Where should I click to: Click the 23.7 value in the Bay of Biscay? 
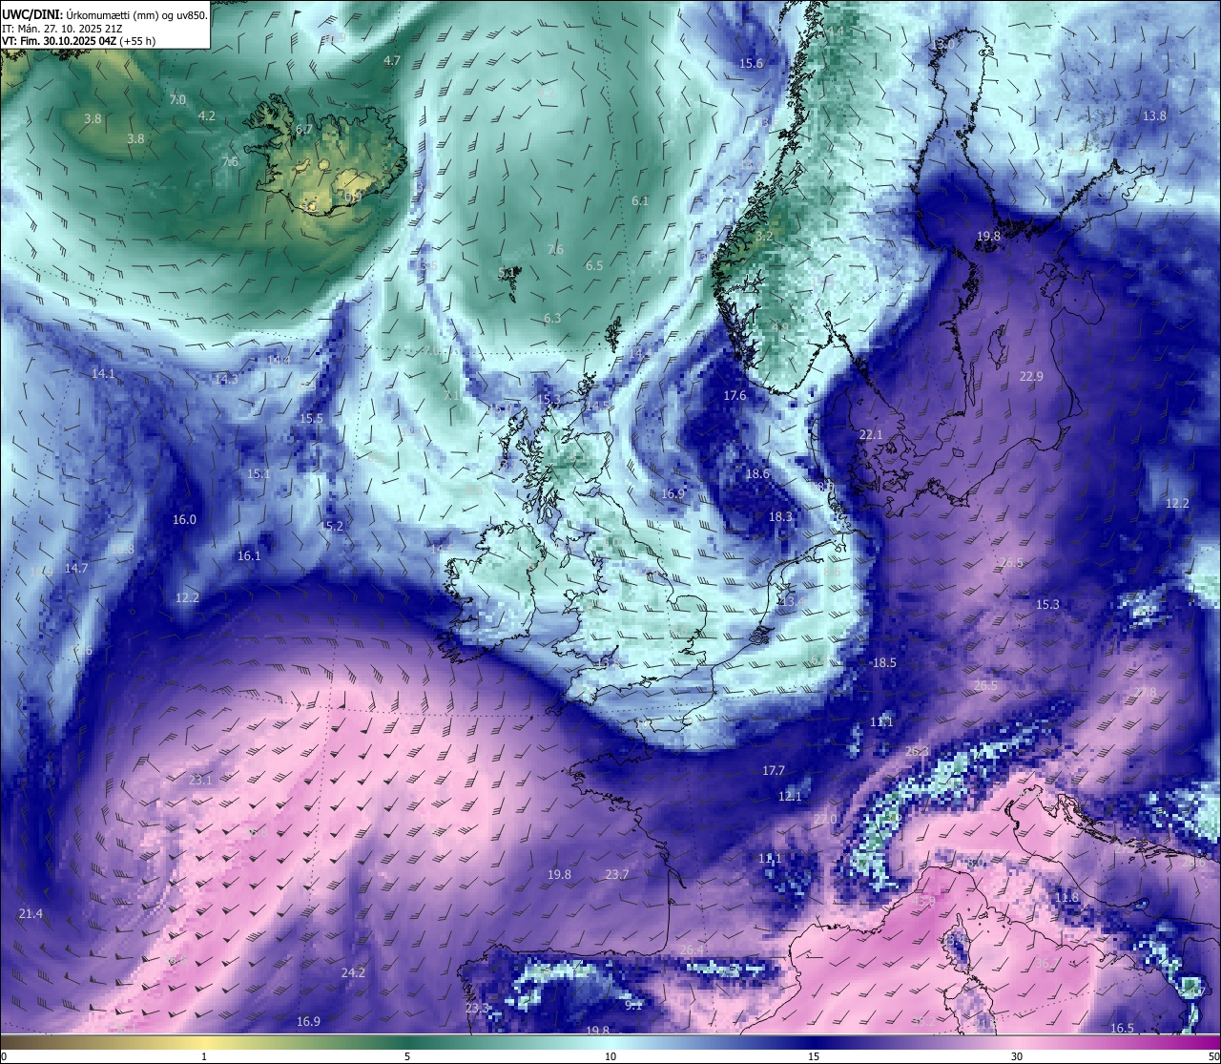point(617,874)
